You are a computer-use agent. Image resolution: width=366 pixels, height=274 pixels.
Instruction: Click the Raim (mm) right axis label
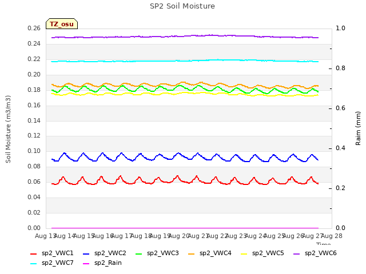[359, 128]
